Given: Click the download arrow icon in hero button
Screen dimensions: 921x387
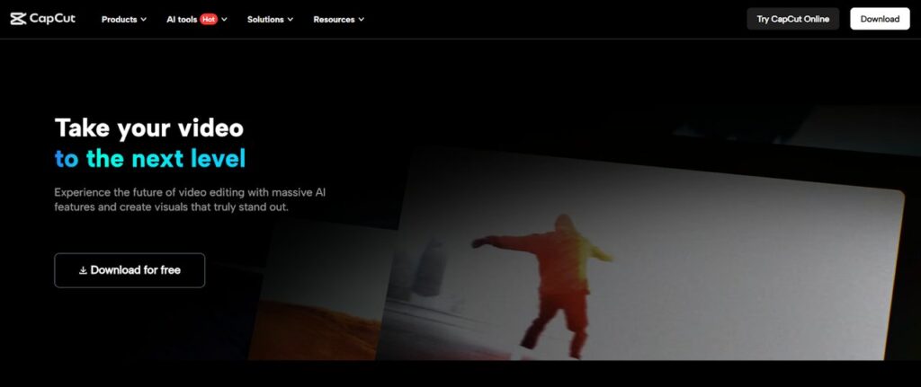Looking at the screenshot, I should (x=83, y=270).
